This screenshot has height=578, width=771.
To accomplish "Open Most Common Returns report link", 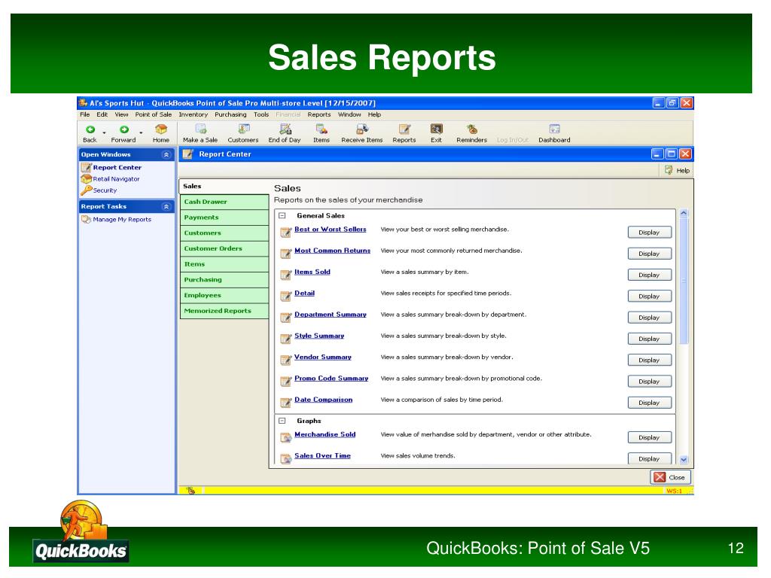I will (332, 251).
